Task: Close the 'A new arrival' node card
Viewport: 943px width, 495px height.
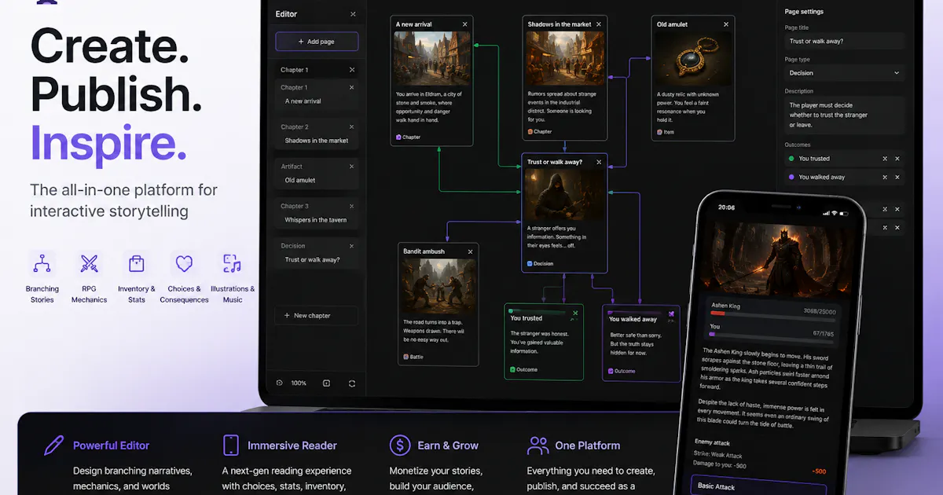Action: (x=464, y=24)
